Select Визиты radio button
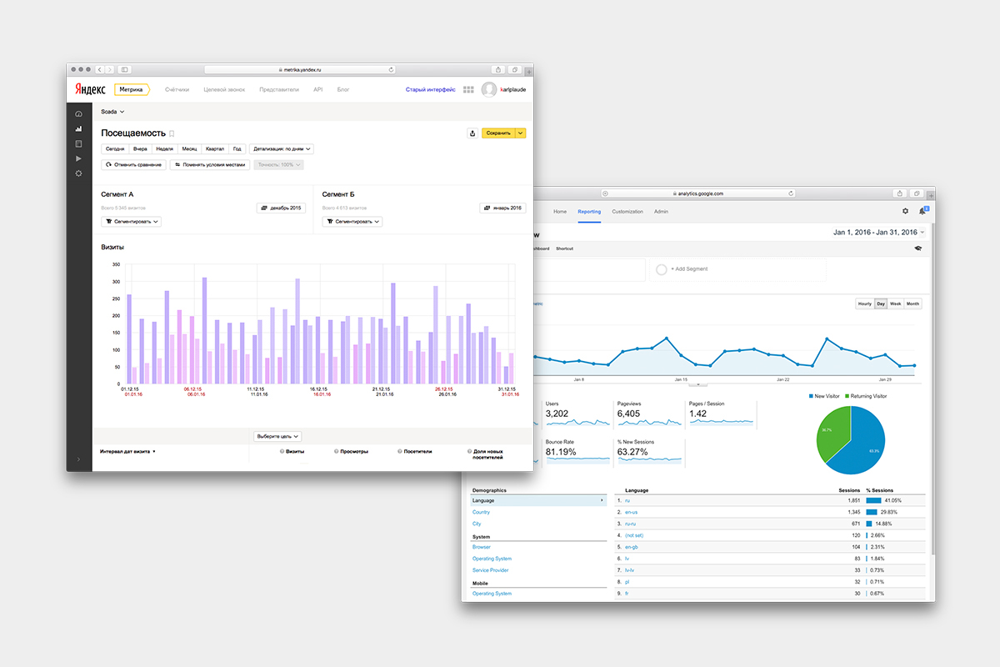 click(281, 451)
